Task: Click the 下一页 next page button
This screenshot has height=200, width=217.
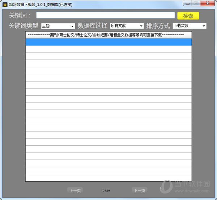Action: click(140, 191)
